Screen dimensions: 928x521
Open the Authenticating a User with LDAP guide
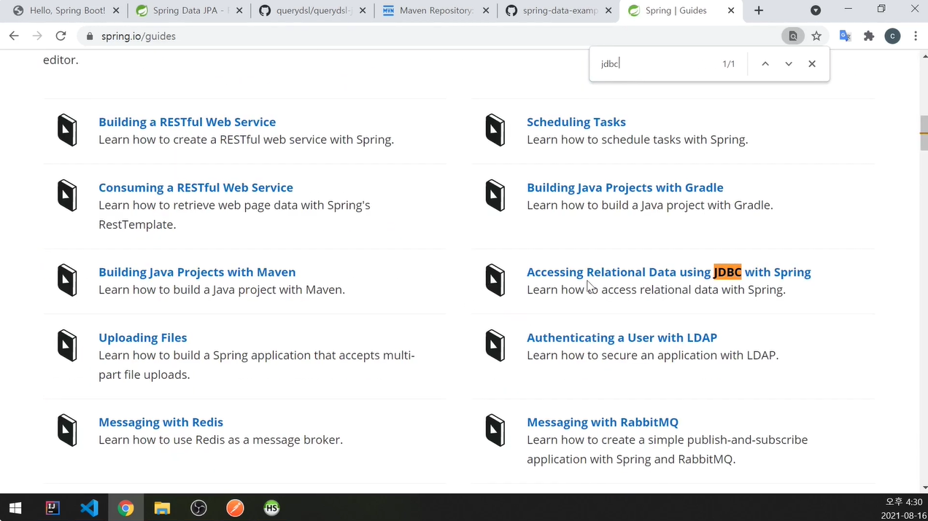pos(622,337)
